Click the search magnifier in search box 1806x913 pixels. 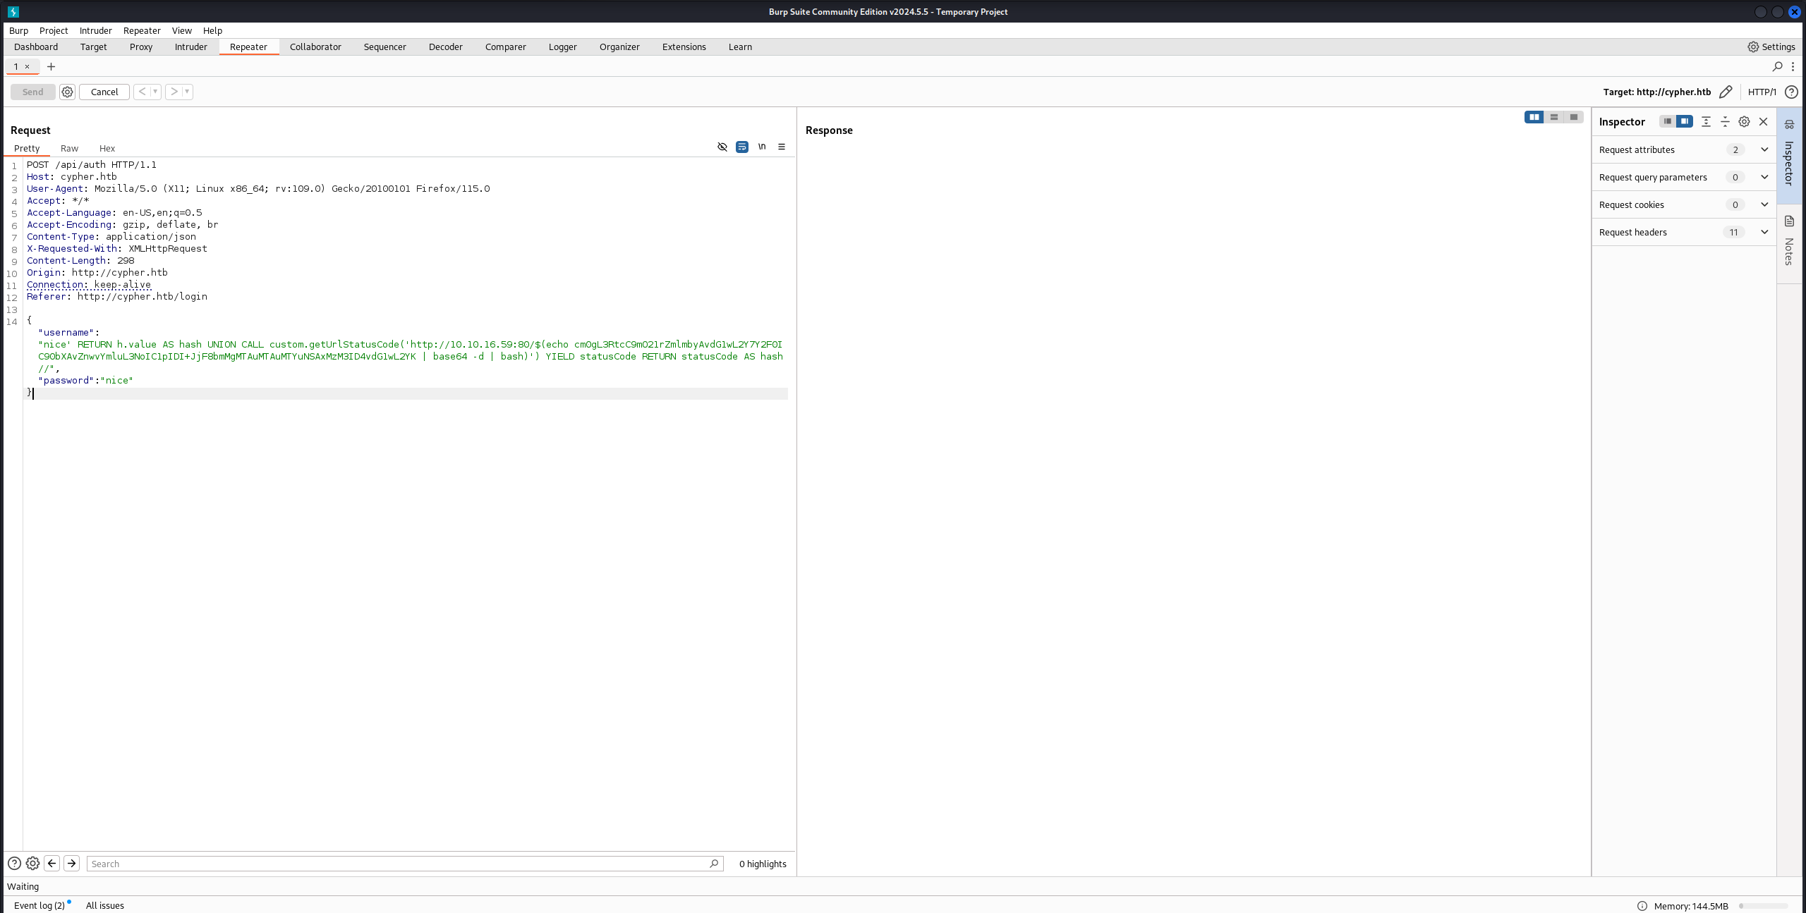coord(714,863)
